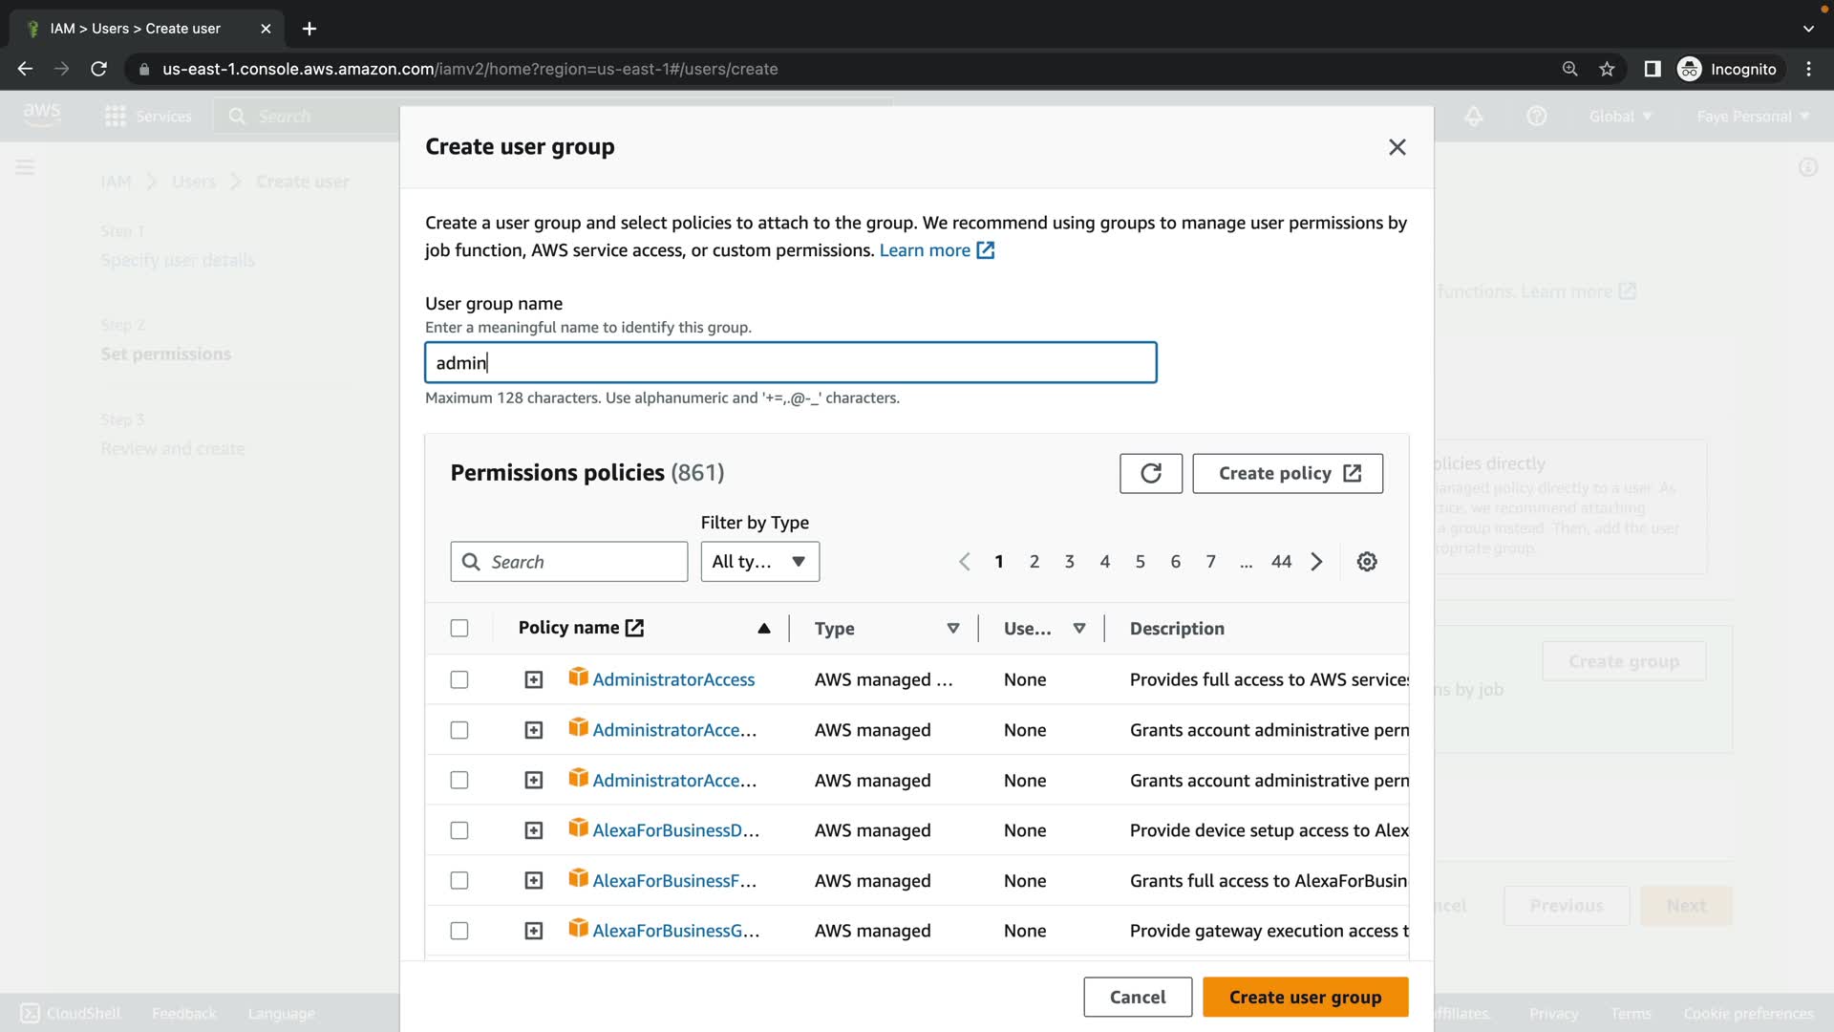Image resolution: width=1834 pixels, height=1032 pixels.
Task: Click the refresh policies icon button
Action: [1150, 473]
